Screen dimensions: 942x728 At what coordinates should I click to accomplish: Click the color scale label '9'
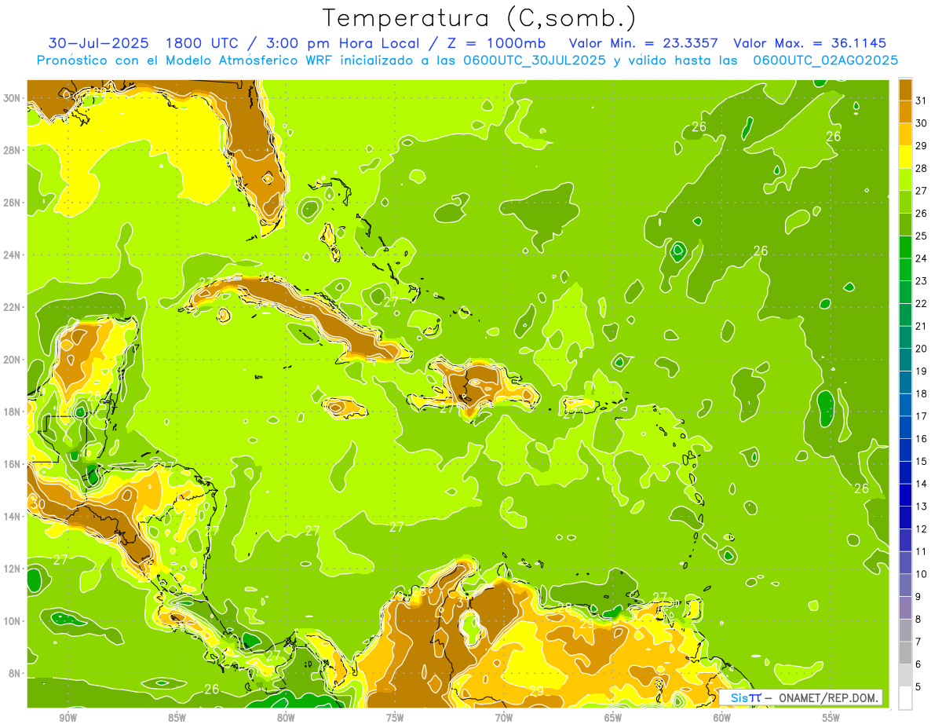click(x=918, y=597)
